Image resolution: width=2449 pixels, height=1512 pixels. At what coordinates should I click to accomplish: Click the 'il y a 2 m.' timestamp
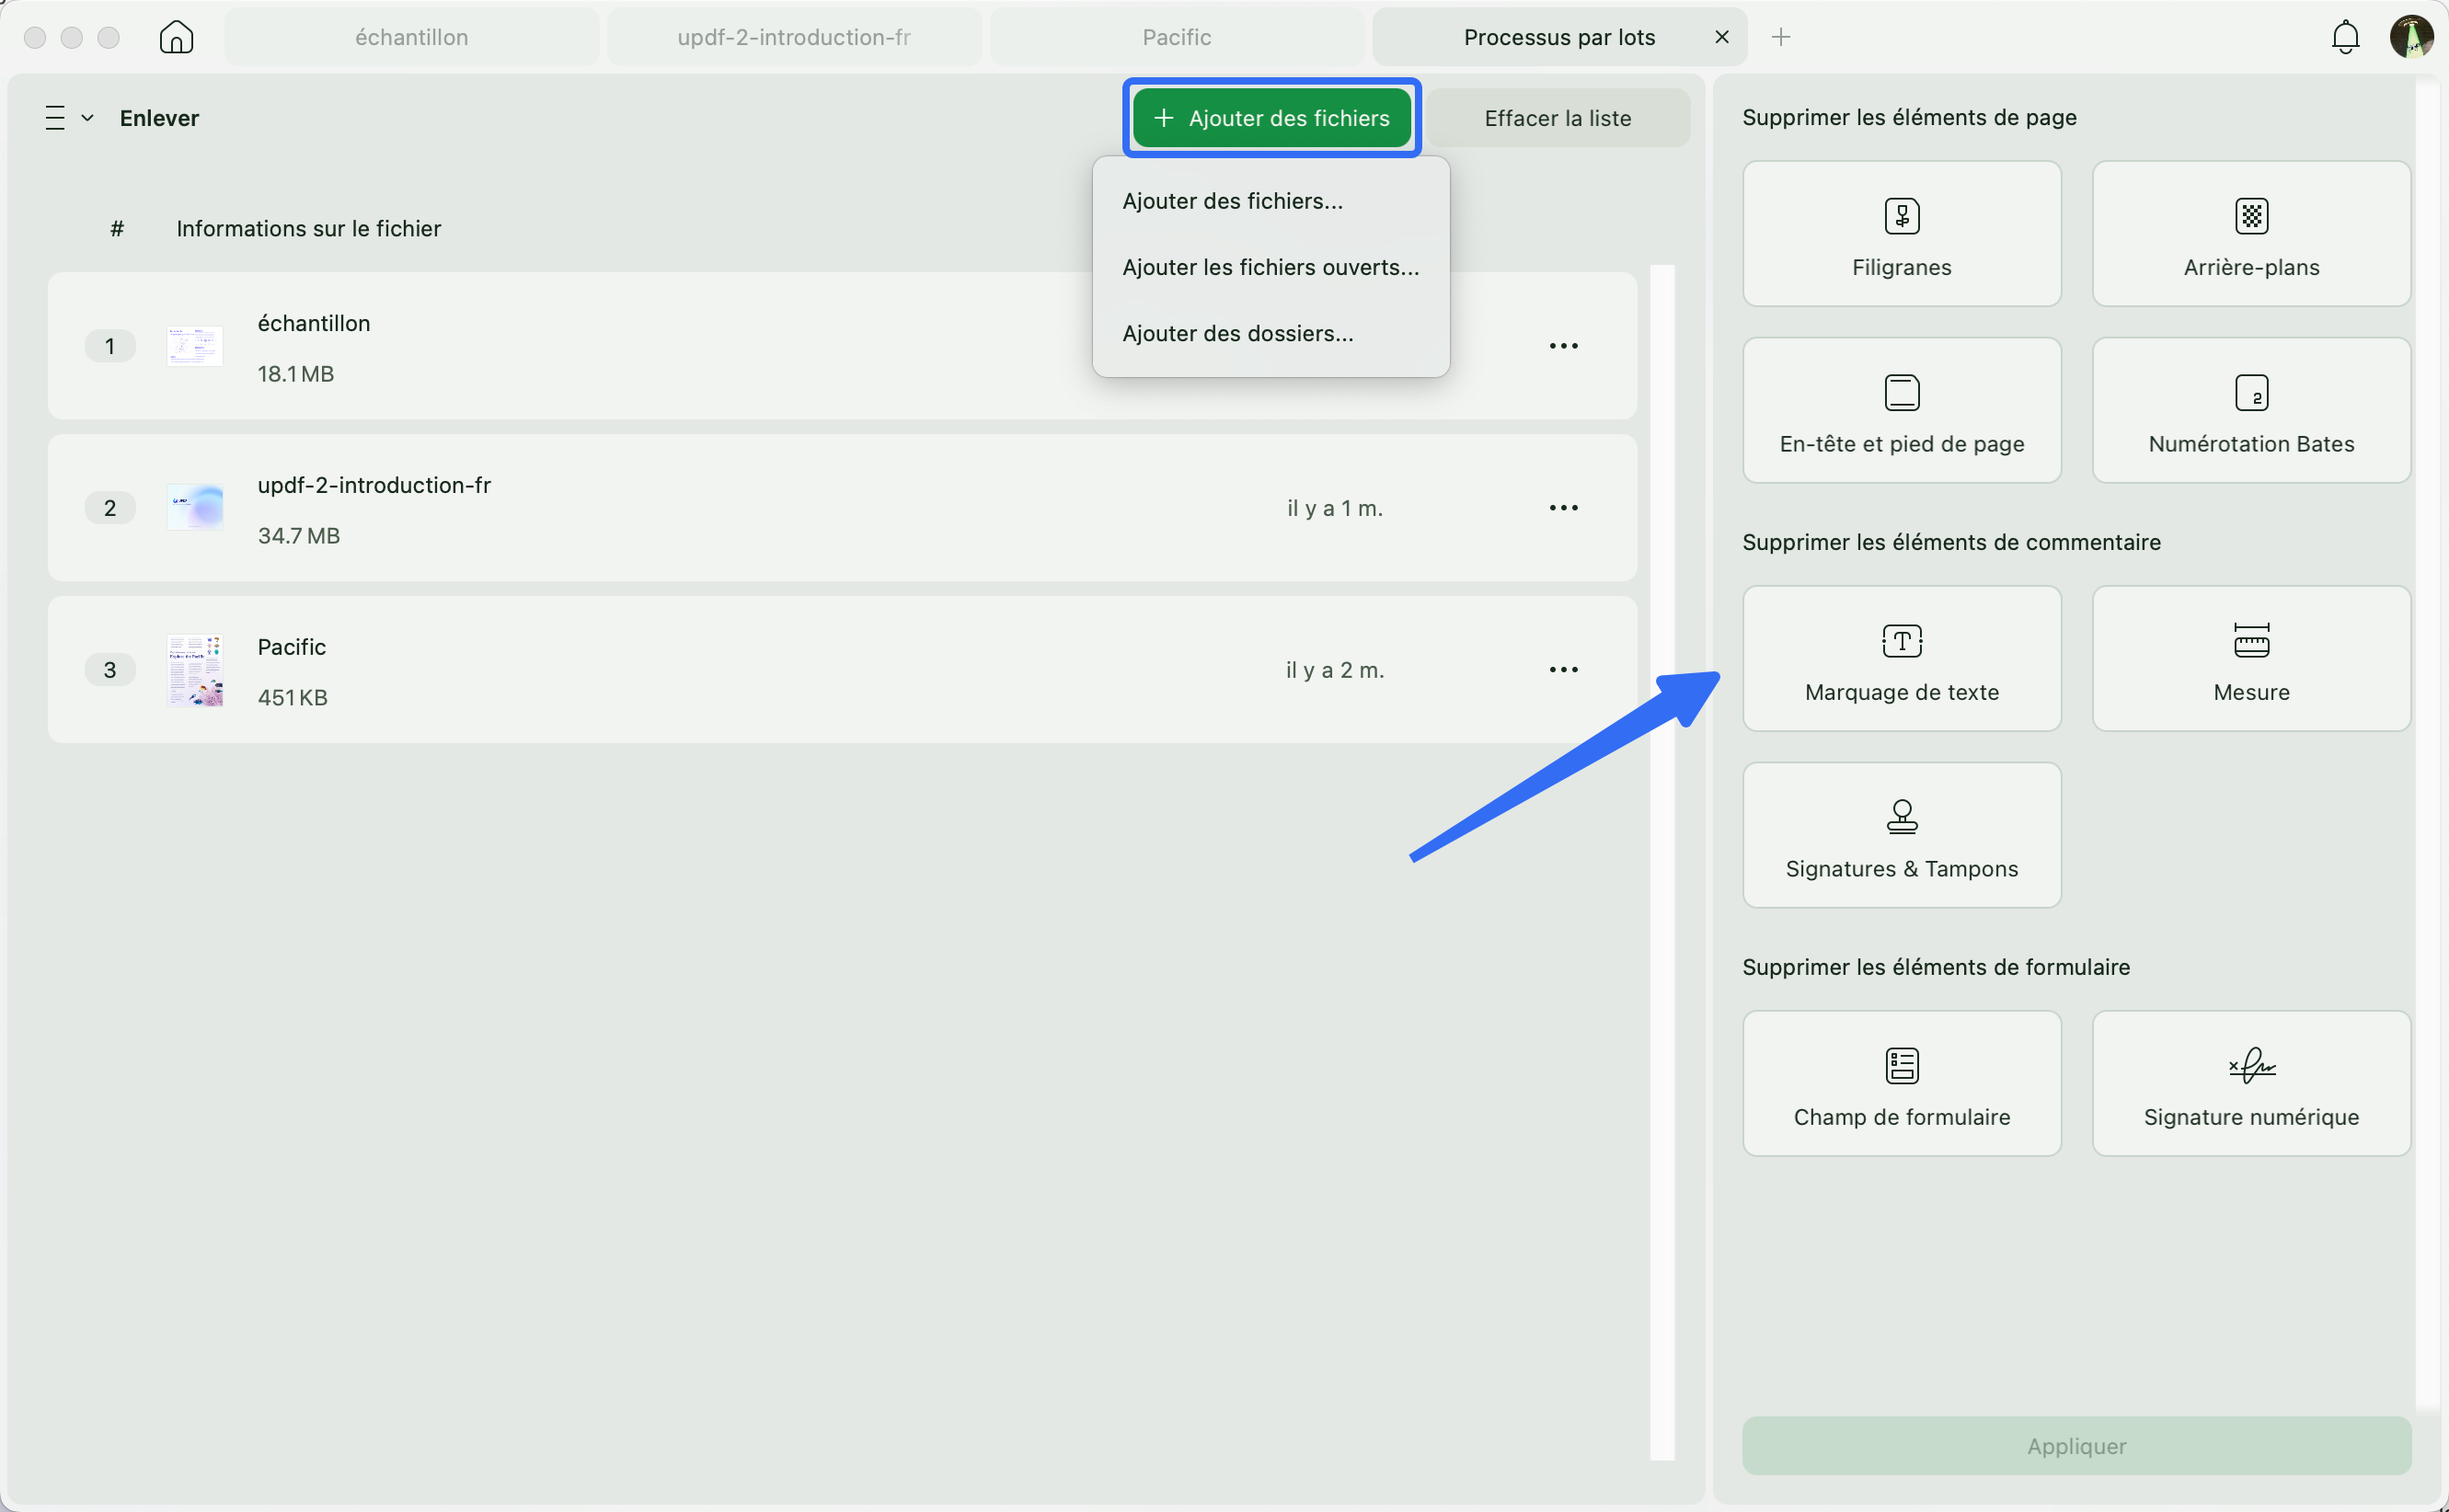[x=1334, y=670]
